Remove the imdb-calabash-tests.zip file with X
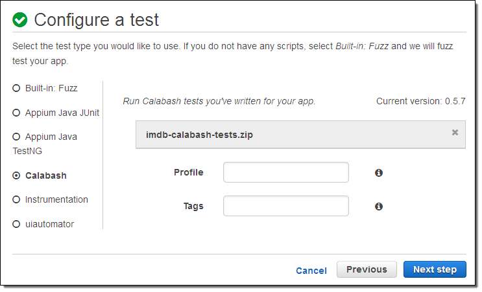482x292 pixels. pyautogui.click(x=455, y=132)
